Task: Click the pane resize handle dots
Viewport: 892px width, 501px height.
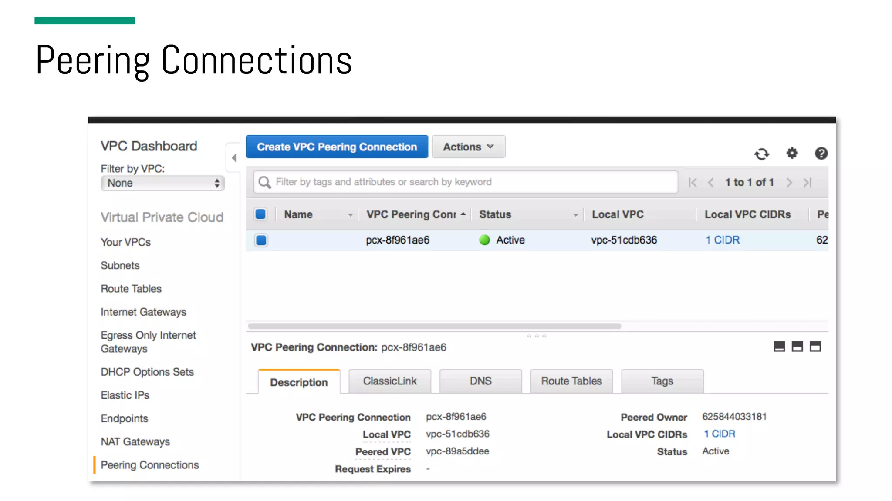Action: tap(537, 336)
